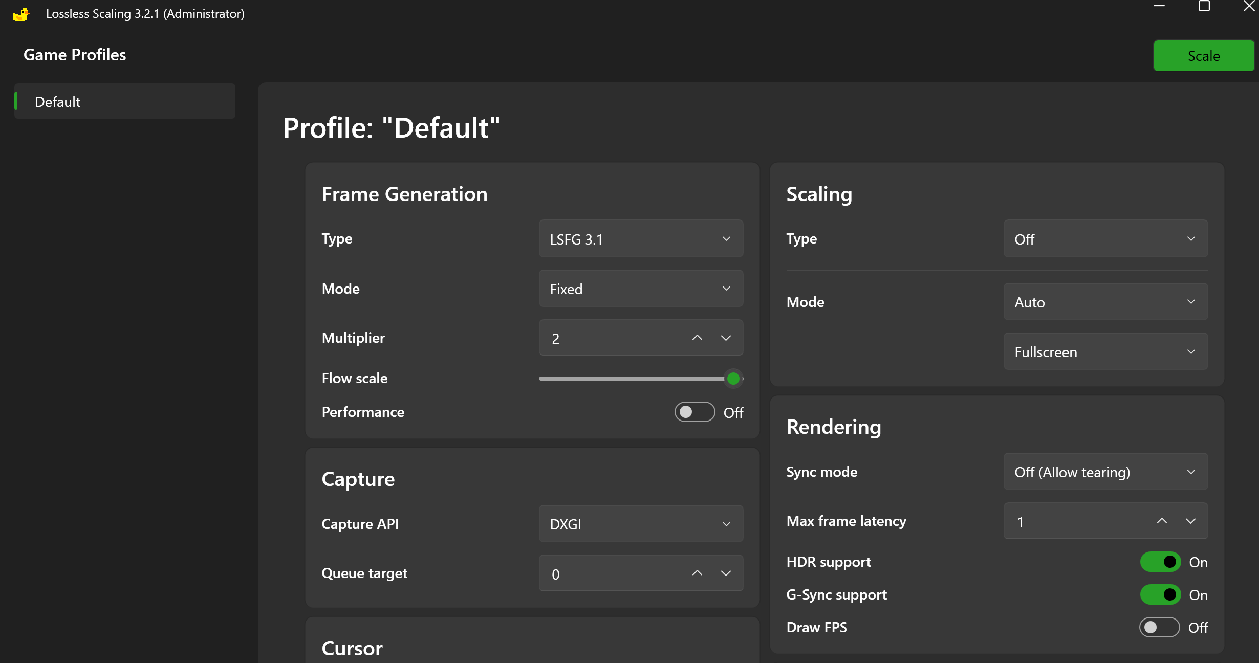Disable HDR support toggle
Viewport: 1259px width, 663px height.
[x=1160, y=562]
